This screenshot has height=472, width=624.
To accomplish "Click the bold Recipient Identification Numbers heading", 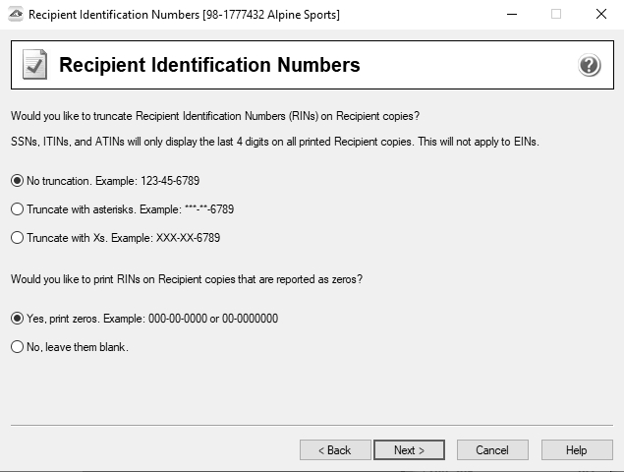I will click(209, 66).
